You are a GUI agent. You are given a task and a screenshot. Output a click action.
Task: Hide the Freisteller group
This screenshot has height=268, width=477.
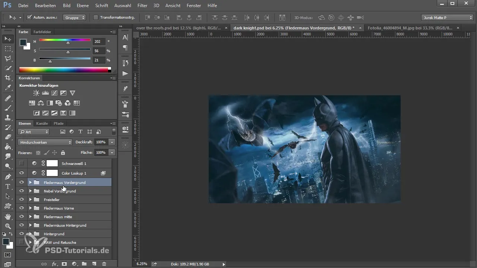pos(22,200)
